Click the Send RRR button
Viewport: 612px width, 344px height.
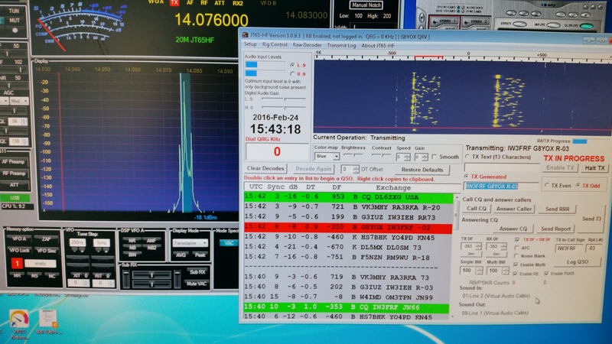pyautogui.click(x=557, y=209)
